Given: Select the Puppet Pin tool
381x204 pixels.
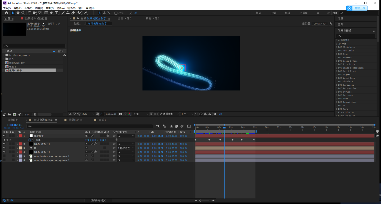Looking at the screenshot, I should 86,13.
